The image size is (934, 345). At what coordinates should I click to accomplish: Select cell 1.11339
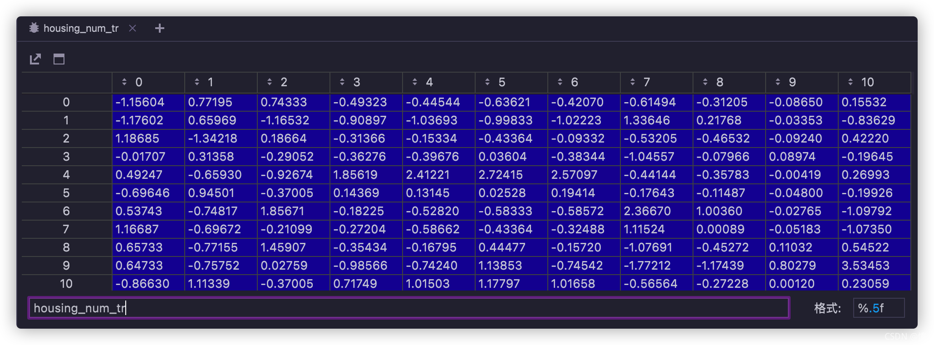pos(221,284)
